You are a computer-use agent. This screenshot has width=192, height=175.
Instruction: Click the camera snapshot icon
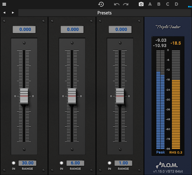[x=141, y=4]
